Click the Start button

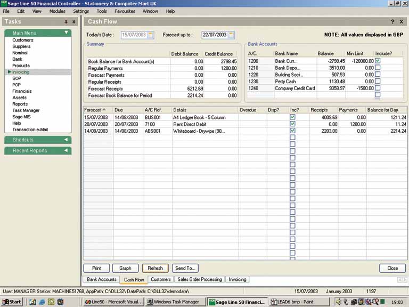12,302
